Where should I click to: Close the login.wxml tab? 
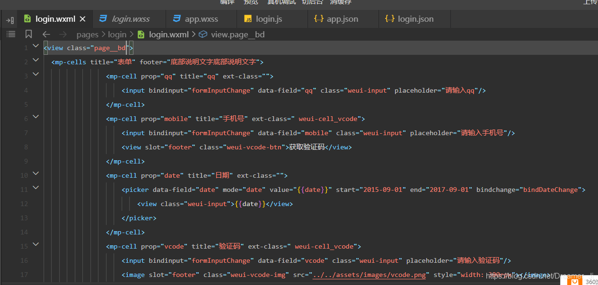[83, 19]
